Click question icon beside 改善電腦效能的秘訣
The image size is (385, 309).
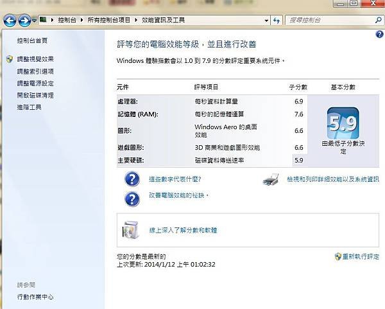point(132,199)
